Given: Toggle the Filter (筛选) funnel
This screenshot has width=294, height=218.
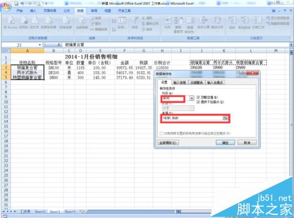Looking at the screenshot, I should click(135, 23).
